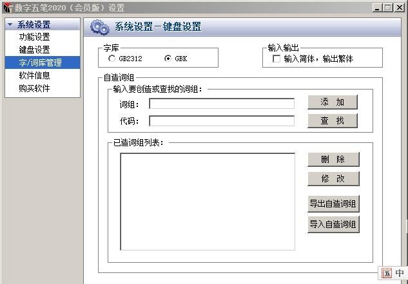This screenshot has width=408, height=284.
Task: Toggle the 中 language mode indicator
Action: (x=400, y=273)
